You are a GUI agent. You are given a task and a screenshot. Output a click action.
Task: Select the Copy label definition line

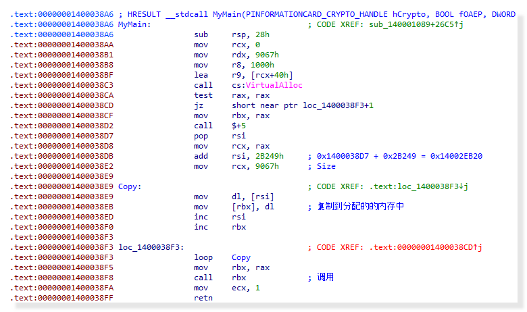click(131, 186)
